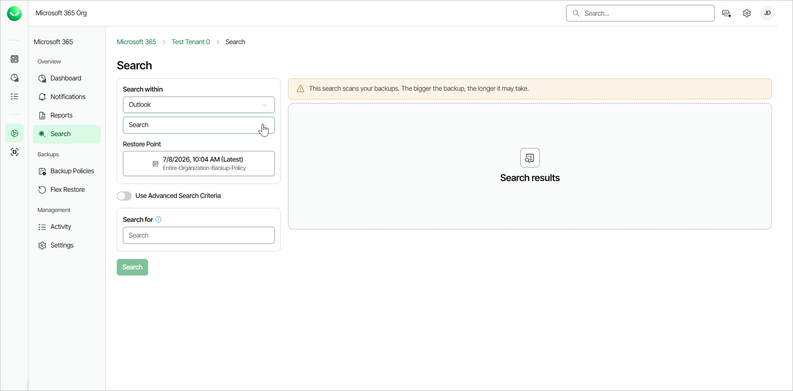Viewport: 793px width, 391px height.
Task: Open the JD user avatar menu
Action: point(767,13)
